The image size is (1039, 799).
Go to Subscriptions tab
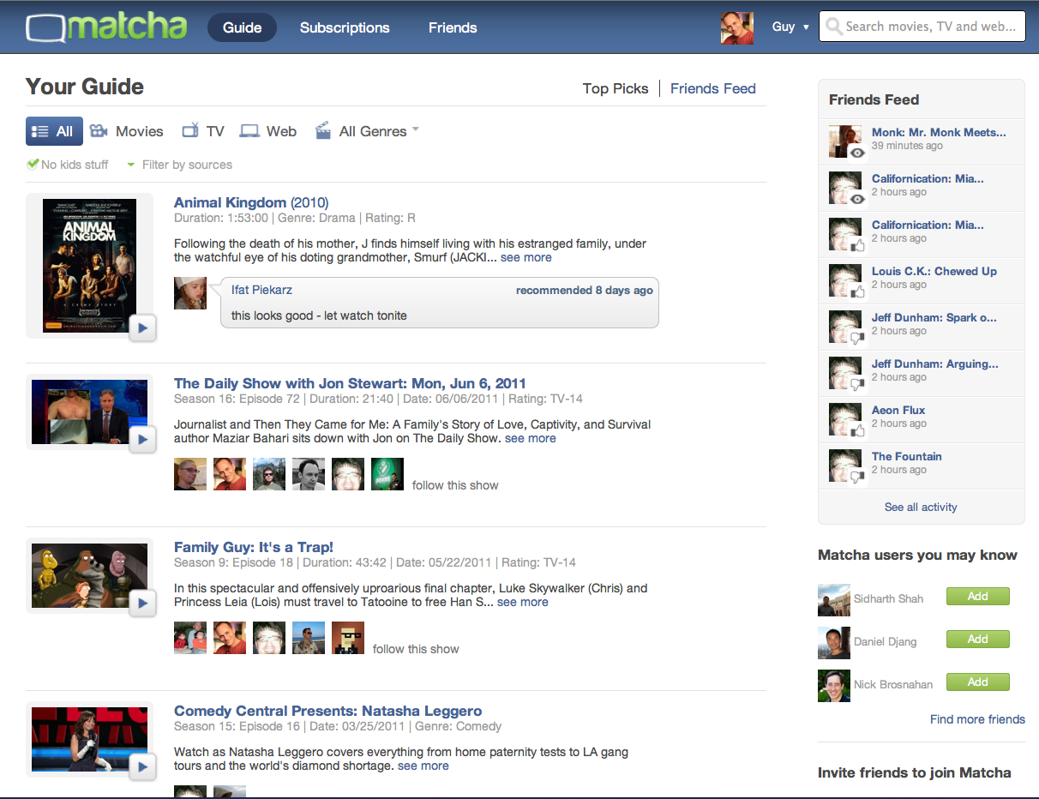click(345, 27)
